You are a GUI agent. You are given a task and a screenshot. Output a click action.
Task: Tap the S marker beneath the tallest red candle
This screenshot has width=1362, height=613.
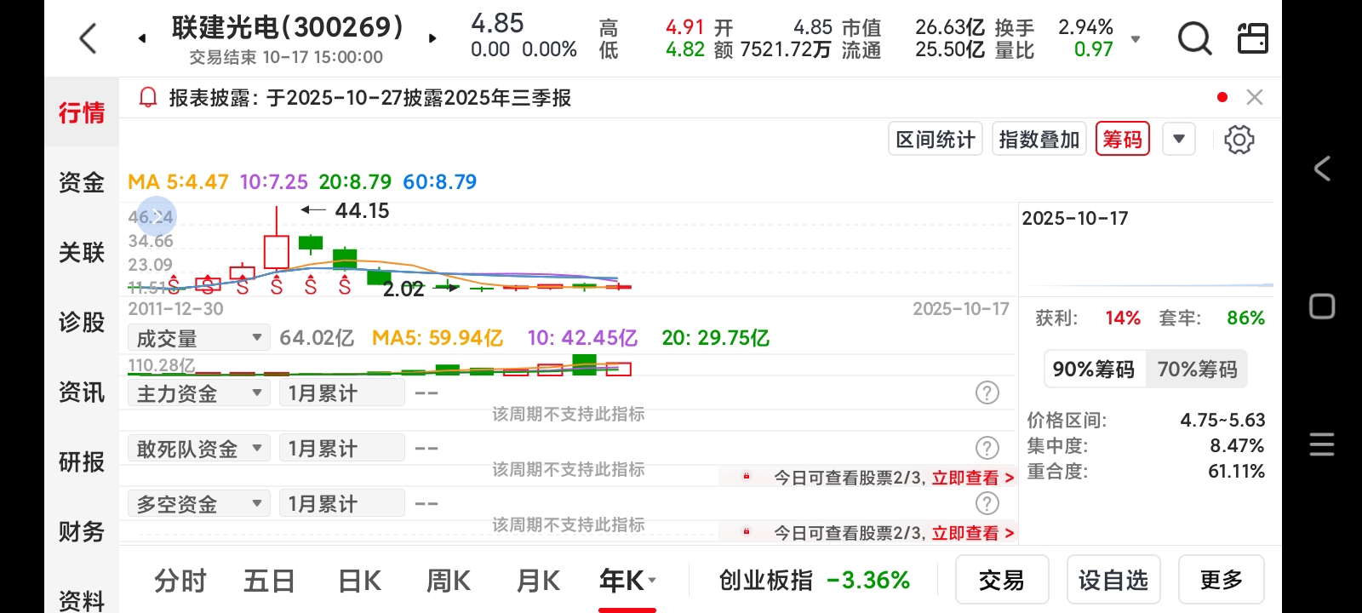(x=277, y=285)
